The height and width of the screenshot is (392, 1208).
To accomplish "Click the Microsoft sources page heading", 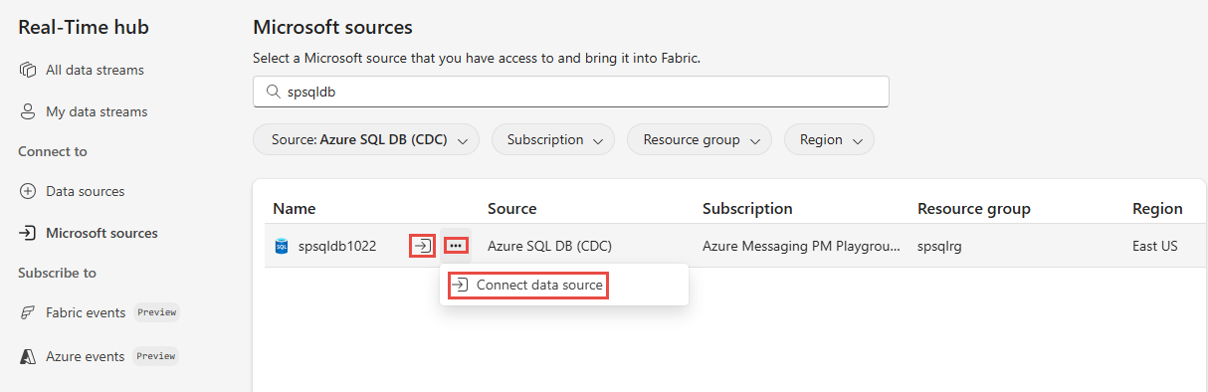I will pyautogui.click(x=332, y=27).
